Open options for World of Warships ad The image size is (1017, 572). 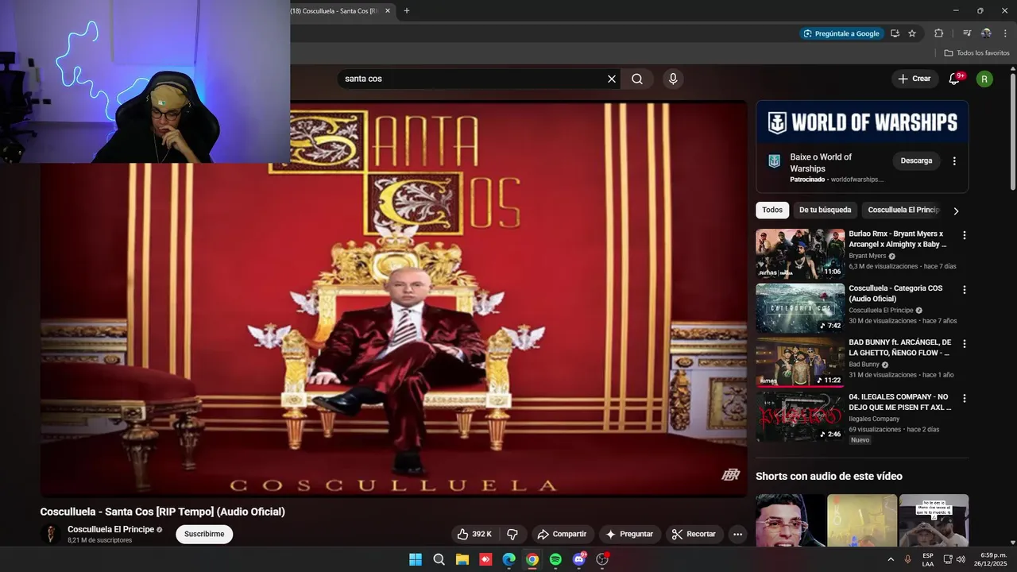[954, 160]
